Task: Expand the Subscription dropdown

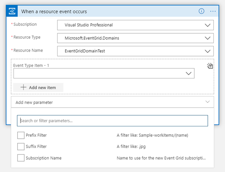Action: click(x=208, y=25)
